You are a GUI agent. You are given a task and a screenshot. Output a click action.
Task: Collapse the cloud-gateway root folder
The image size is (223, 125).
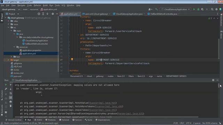pos(6,18)
